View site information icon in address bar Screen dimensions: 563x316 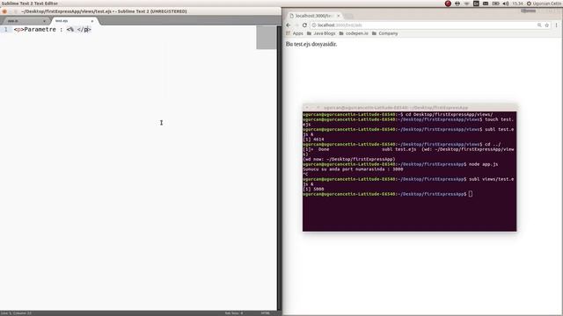pos(314,25)
